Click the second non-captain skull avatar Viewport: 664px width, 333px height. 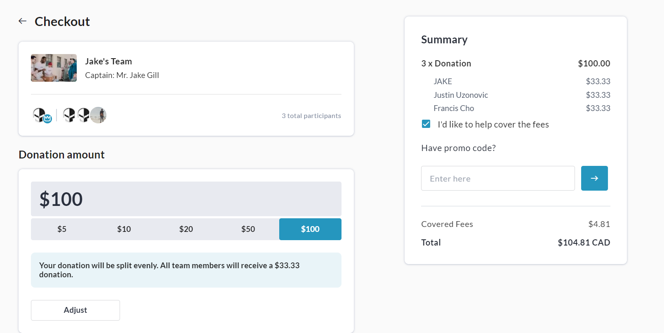84,115
